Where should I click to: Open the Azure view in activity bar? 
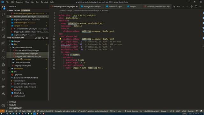point(3,94)
